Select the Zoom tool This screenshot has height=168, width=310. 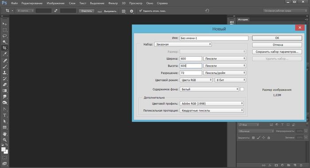pyautogui.click(x=4, y=140)
